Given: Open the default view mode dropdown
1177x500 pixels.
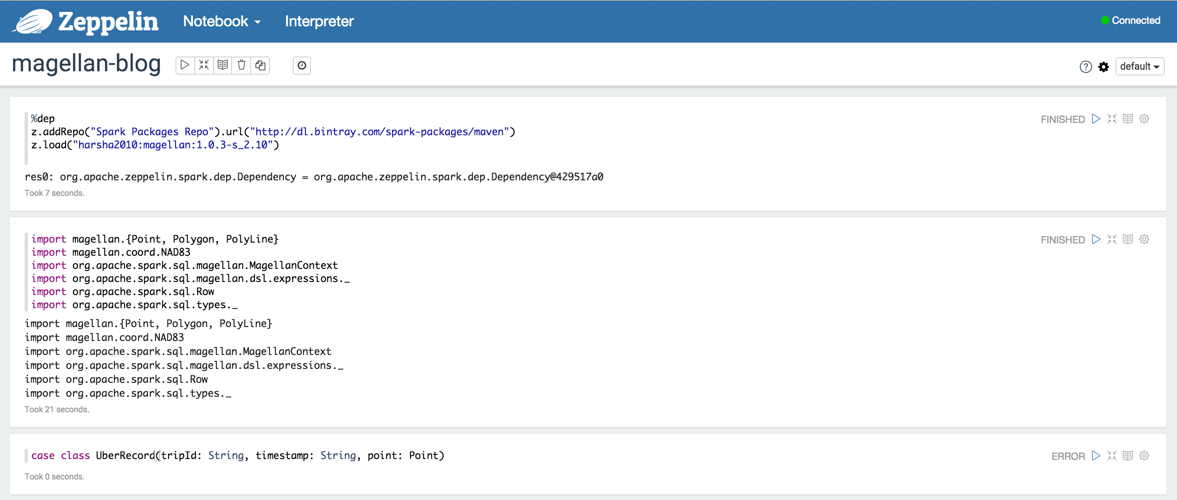Looking at the screenshot, I should pos(1140,66).
